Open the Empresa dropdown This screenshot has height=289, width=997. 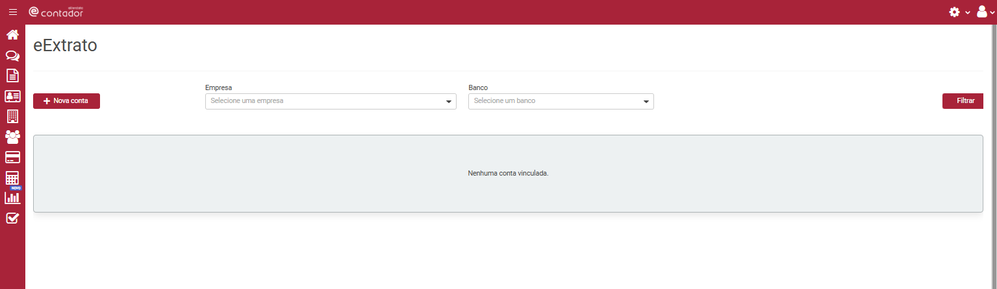point(331,101)
